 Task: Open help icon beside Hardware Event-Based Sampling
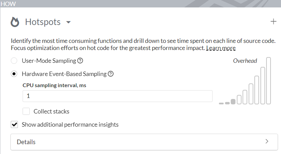click(111, 74)
